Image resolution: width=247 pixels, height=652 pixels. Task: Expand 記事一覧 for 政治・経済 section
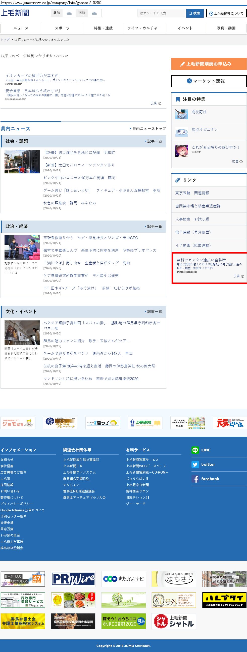coord(153,226)
